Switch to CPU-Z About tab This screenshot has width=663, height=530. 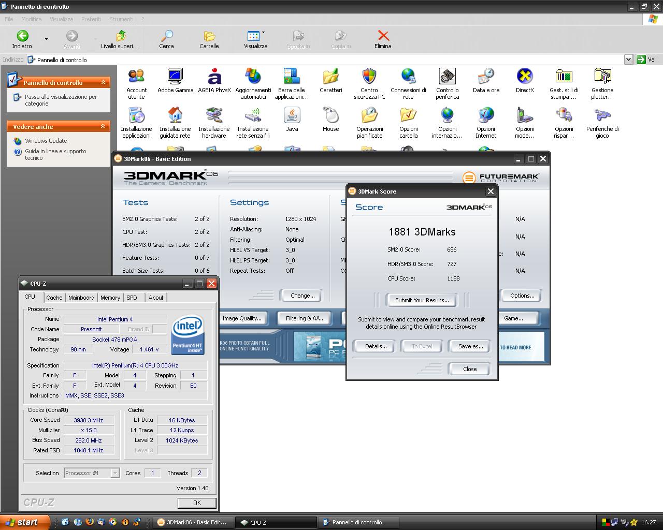pyautogui.click(x=156, y=298)
